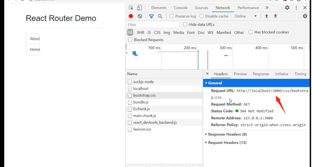
Task: Open the DevTools three-dot menu
Action: (x=296, y=8)
